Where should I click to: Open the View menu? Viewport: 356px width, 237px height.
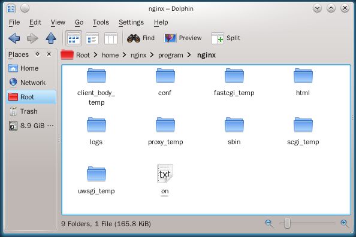coord(58,22)
